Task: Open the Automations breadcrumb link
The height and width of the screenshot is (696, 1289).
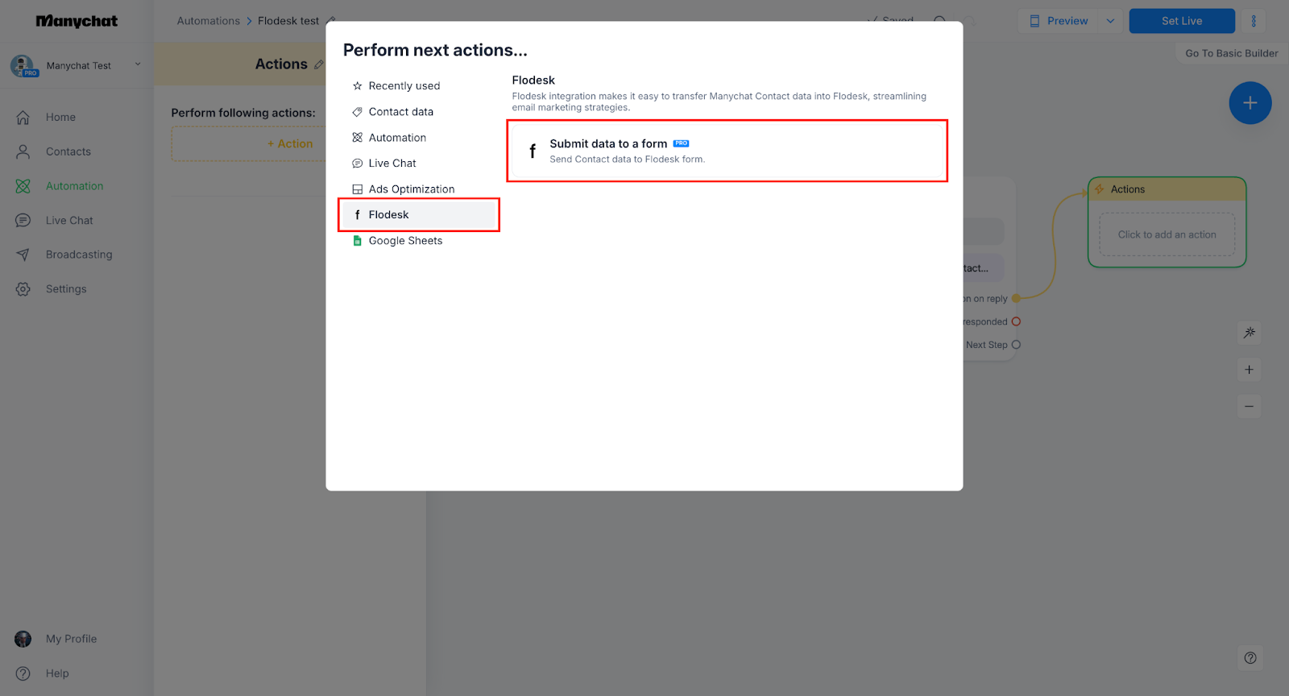Action: (x=208, y=21)
